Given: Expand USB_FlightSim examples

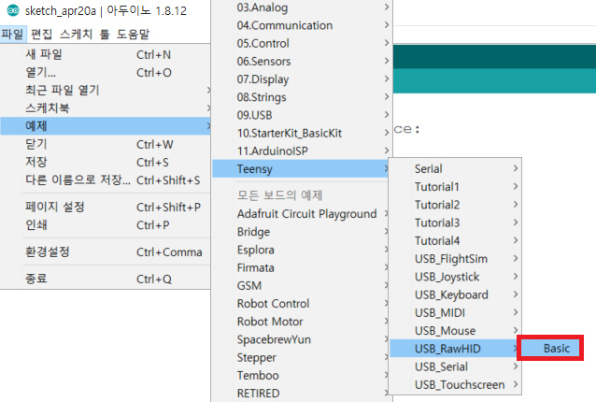Looking at the screenshot, I should point(455,259).
